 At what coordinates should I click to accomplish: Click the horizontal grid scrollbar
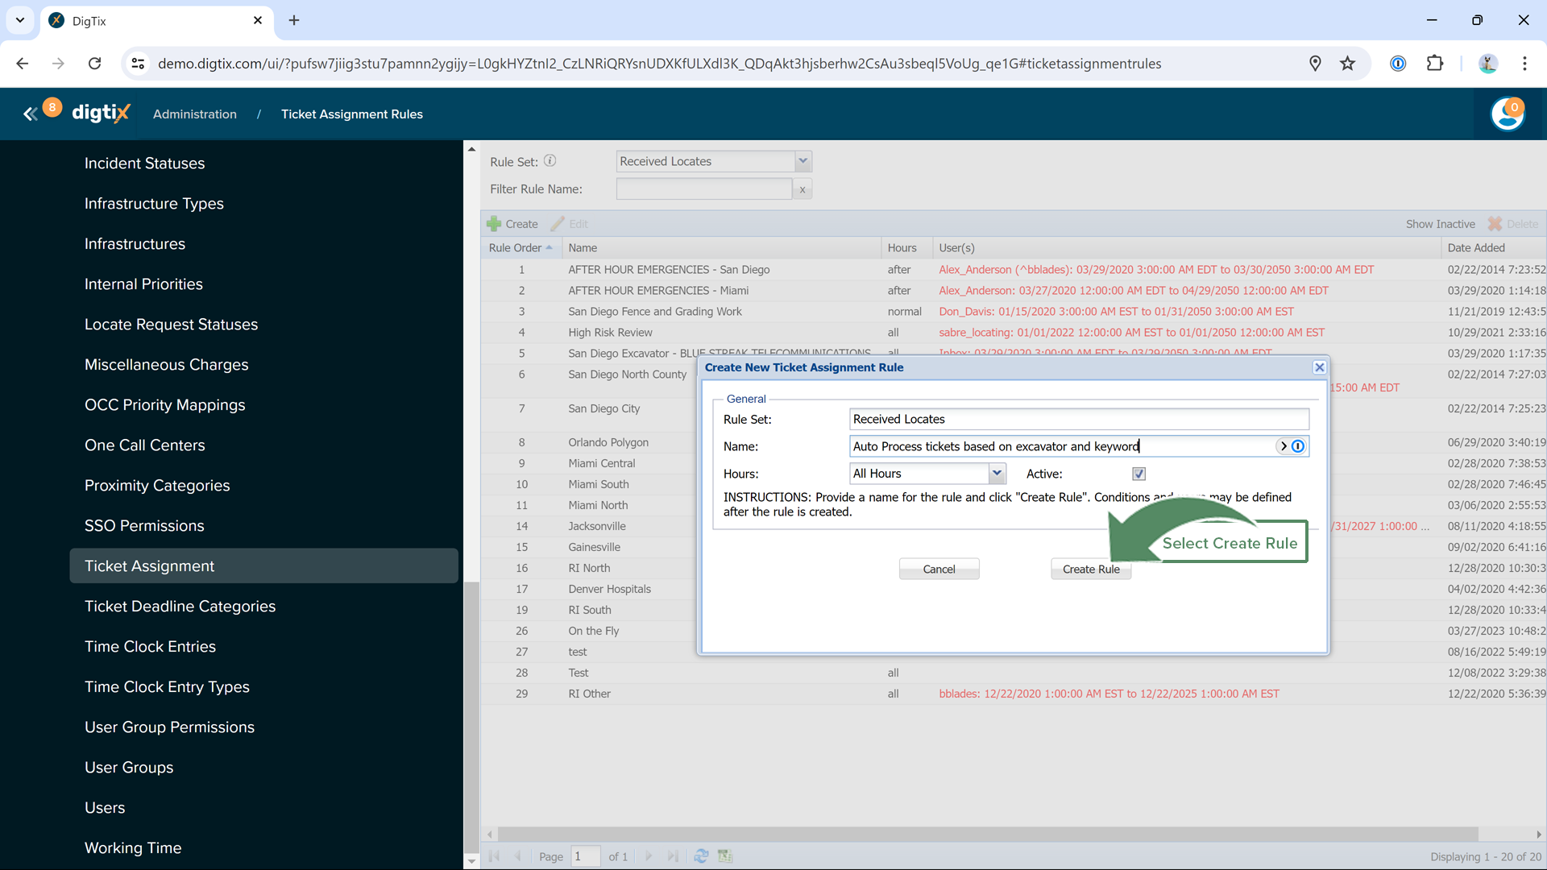(x=987, y=835)
